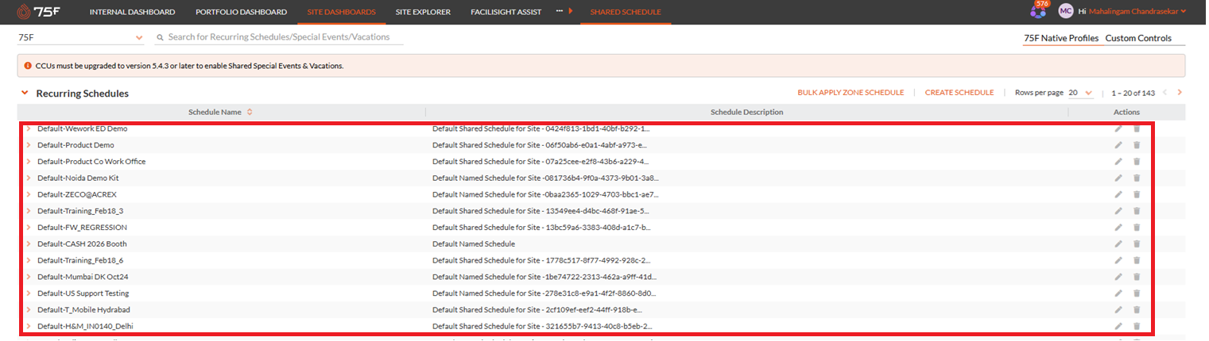Switch to 75F Native Profiles tab
Viewport: 1209px width, 341px height.
1062,38
